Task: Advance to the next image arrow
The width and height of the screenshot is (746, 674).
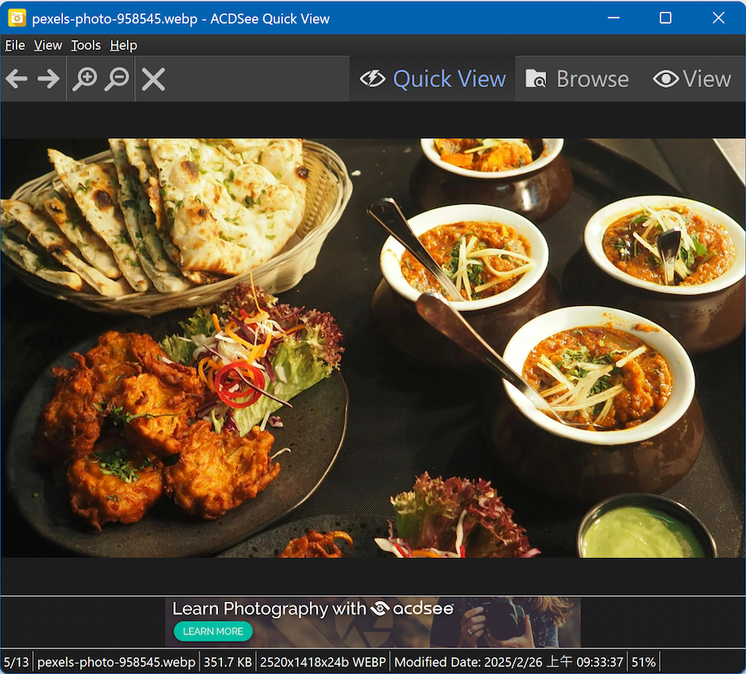Action: tap(49, 79)
